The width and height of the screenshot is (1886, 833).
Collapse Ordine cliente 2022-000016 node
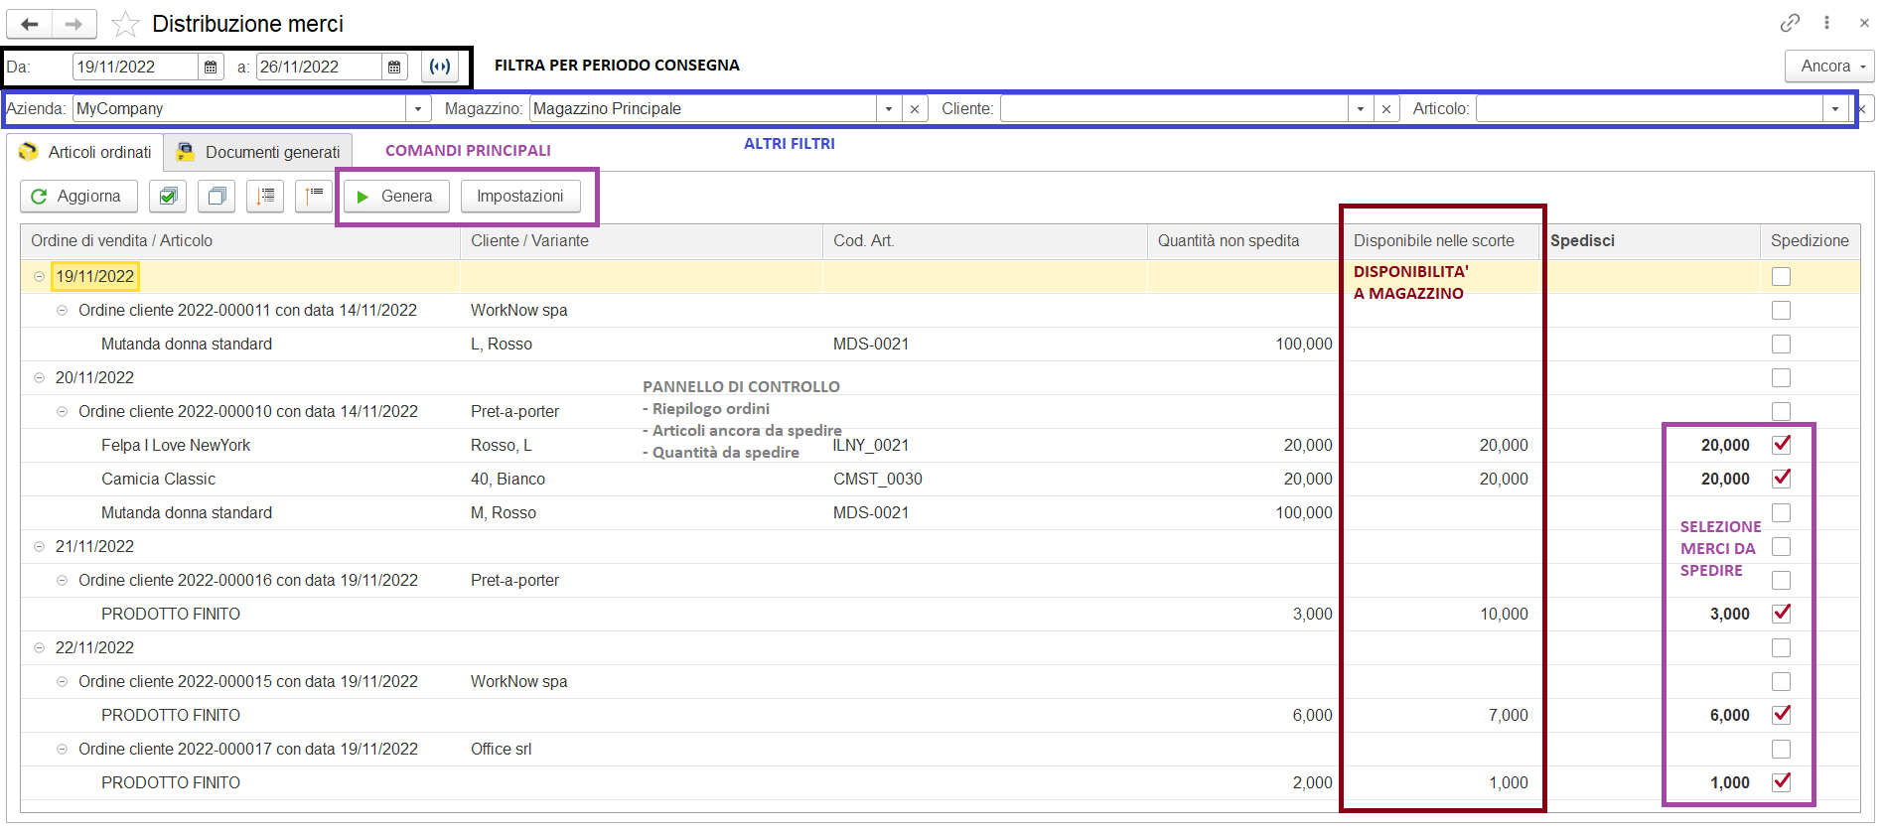click(x=63, y=581)
